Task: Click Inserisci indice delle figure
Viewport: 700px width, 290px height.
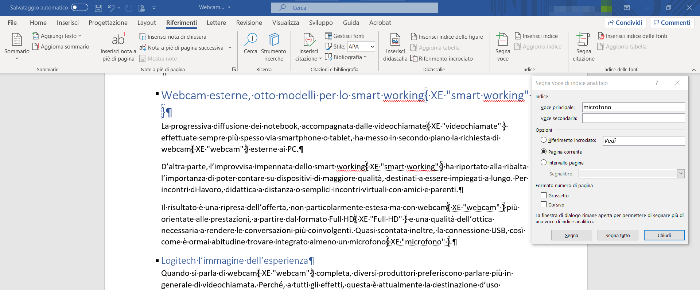Action: (447, 36)
